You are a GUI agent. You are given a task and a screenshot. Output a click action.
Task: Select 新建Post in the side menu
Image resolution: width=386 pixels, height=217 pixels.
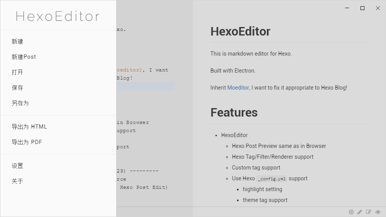[x=58, y=57]
